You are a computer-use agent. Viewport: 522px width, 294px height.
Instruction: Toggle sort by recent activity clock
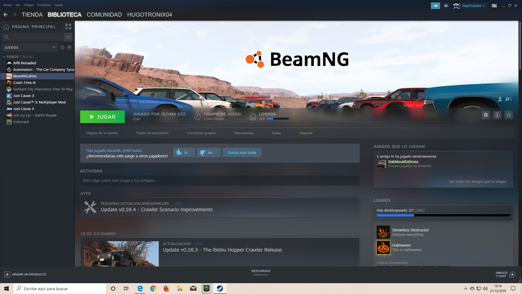pos(62,47)
